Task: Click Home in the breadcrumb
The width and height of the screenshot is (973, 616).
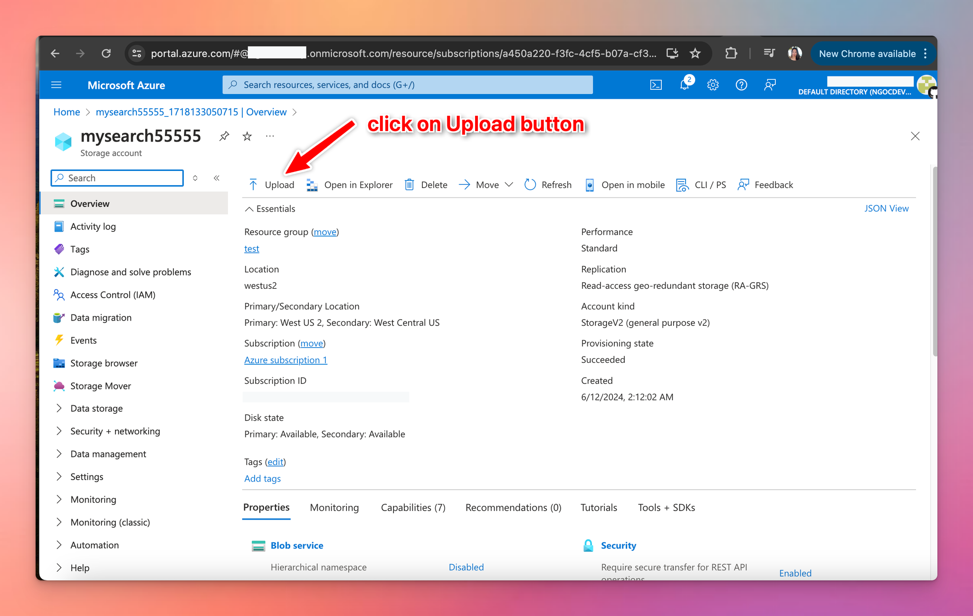Action: (x=67, y=112)
